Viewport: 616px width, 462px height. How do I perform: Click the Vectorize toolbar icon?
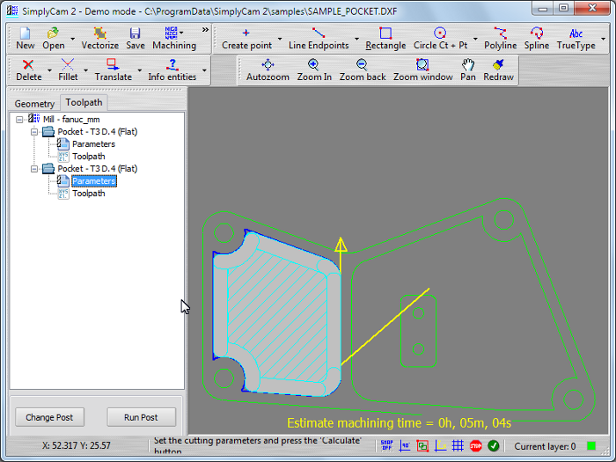click(99, 38)
